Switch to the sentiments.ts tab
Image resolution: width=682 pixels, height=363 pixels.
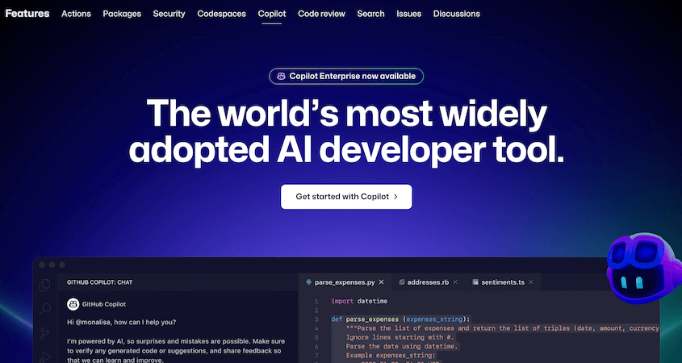[x=502, y=282]
